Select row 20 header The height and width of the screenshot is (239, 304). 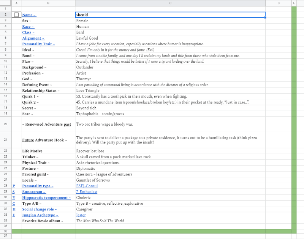(6, 124)
